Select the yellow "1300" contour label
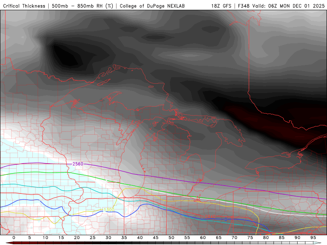 (x=109, y=209)
